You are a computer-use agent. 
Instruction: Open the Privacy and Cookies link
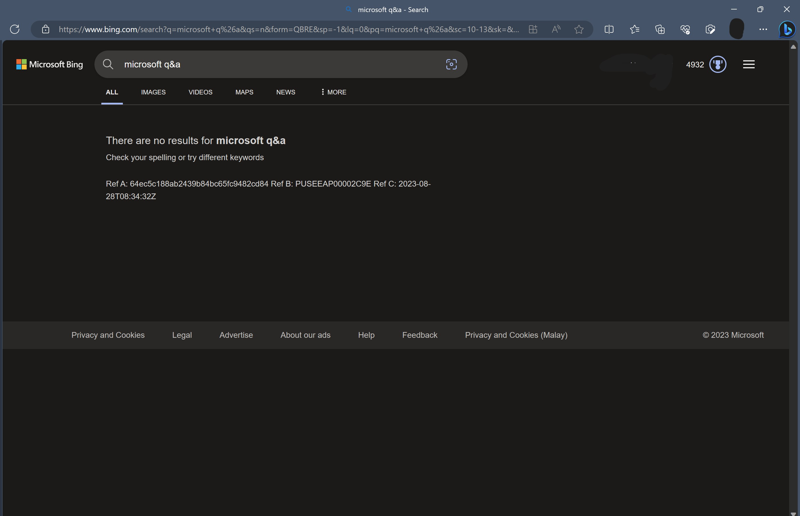click(x=108, y=335)
